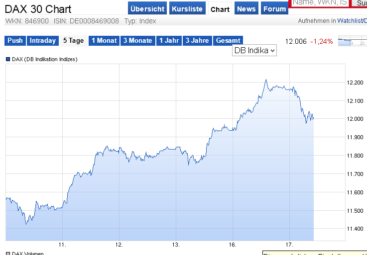Switch to the Kursliste tab
This screenshot has width=367, height=255.
(187, 8)
